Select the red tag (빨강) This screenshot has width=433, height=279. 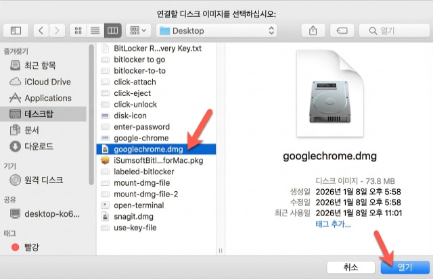point(43,247)
